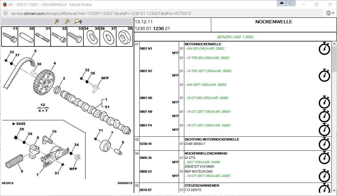Click the Firefox logo in title bar
This screenshot has height=196, width=337.
point(5,4)
